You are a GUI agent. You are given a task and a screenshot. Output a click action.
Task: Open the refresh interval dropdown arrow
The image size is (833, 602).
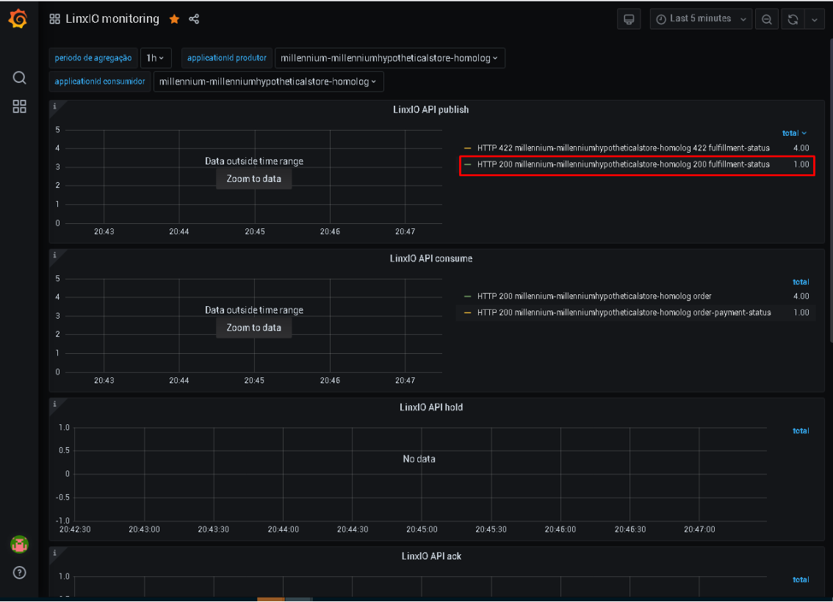pos(815,19)
